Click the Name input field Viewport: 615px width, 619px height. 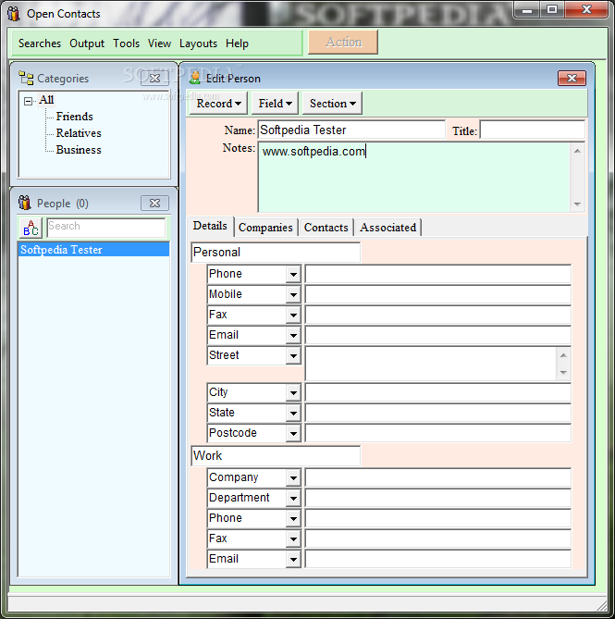point(351,130)
